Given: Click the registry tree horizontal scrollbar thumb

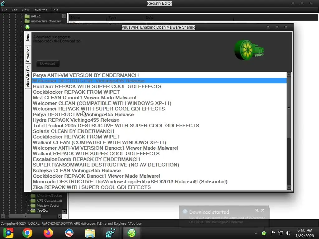Looking at the screenshot, I should coord(25,217).
